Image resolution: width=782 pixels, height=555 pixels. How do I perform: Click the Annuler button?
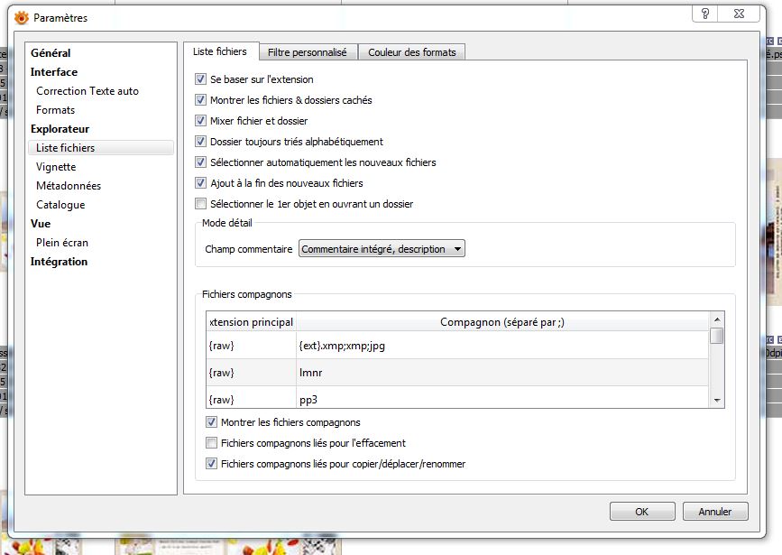click(x=714, y=512)
